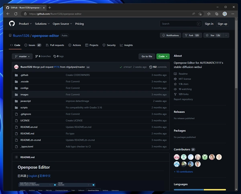The width and height of the screenshot is (241, 194).
Task: Open the scripts folder
Action: pyautogui.click(x=24, y=108)
